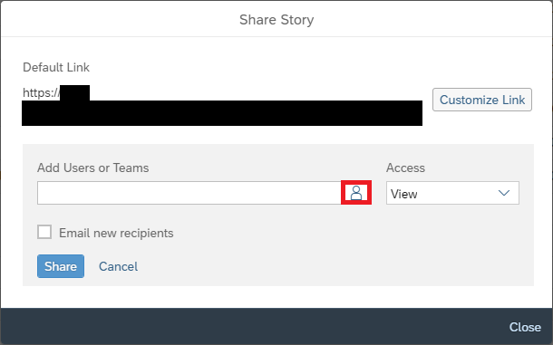Select the blacked-out redacted link area
The image size is (553, 345).
[222, 113]
